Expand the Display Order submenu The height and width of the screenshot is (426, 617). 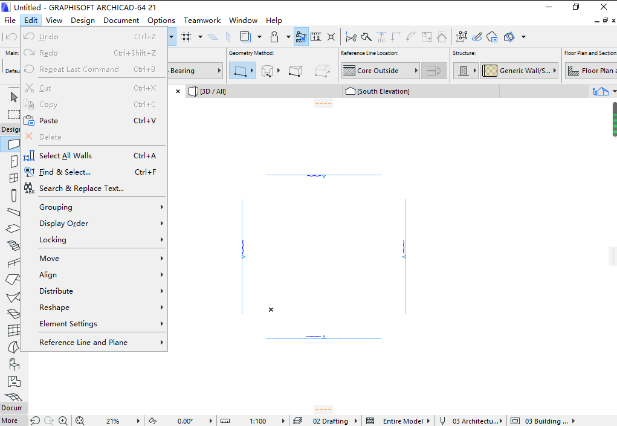pos(94,224)
